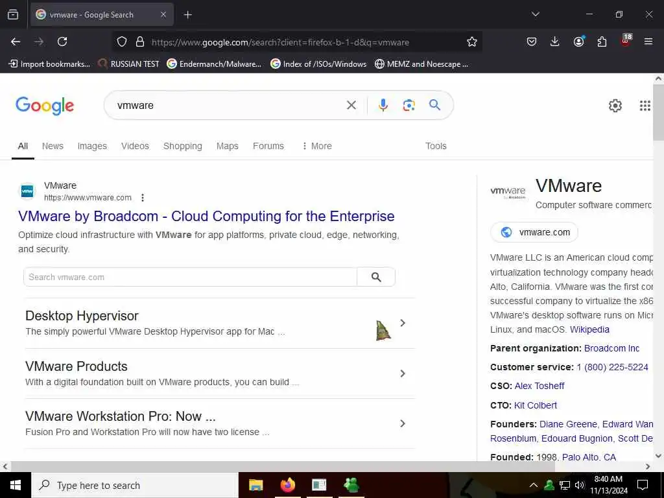List all tabs dropdown arrow

535,14
